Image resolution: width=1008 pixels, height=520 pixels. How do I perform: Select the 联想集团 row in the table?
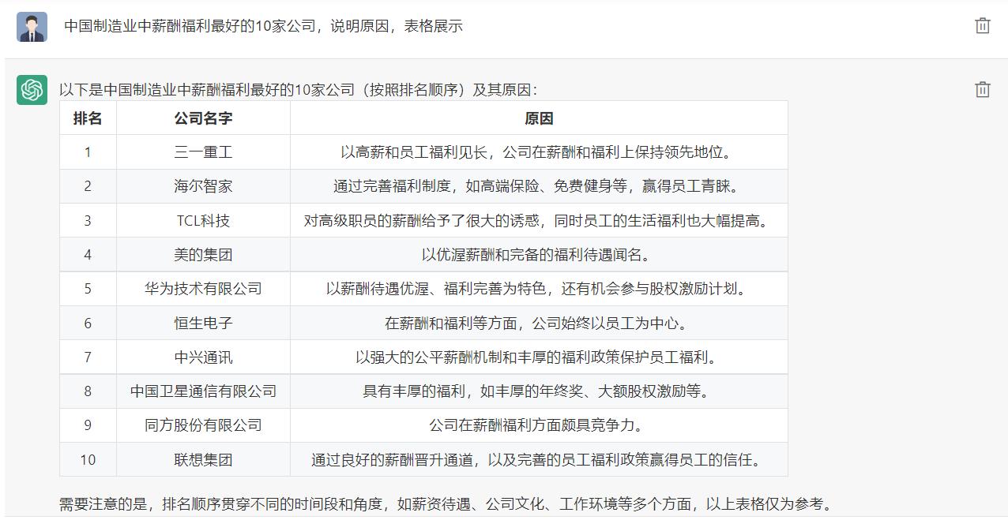pyautogui.click(x=202, y=459)
